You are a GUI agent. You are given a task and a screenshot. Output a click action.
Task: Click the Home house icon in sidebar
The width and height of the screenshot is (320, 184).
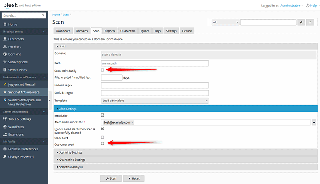point(5,24)
